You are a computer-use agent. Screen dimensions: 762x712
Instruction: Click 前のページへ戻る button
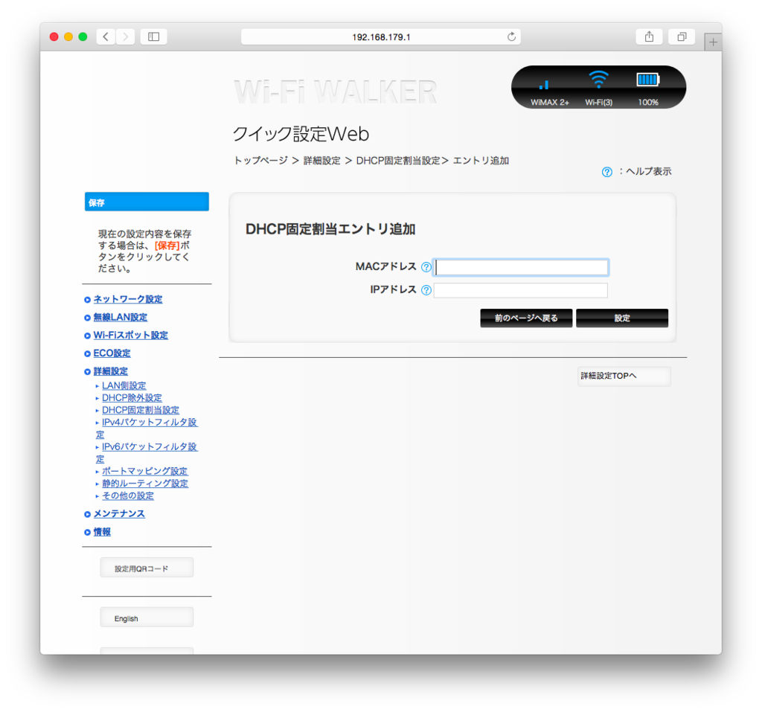click(x=526, y=318)
